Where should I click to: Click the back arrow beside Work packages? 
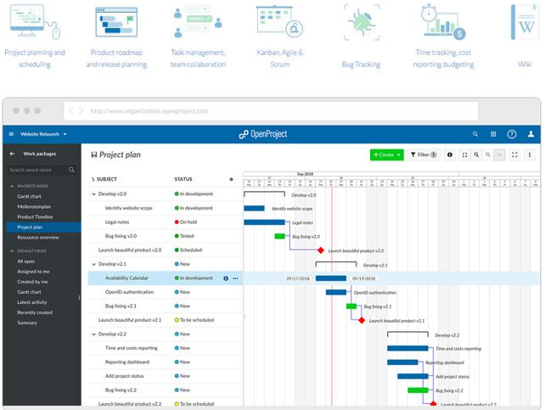(x=13, y=154)
